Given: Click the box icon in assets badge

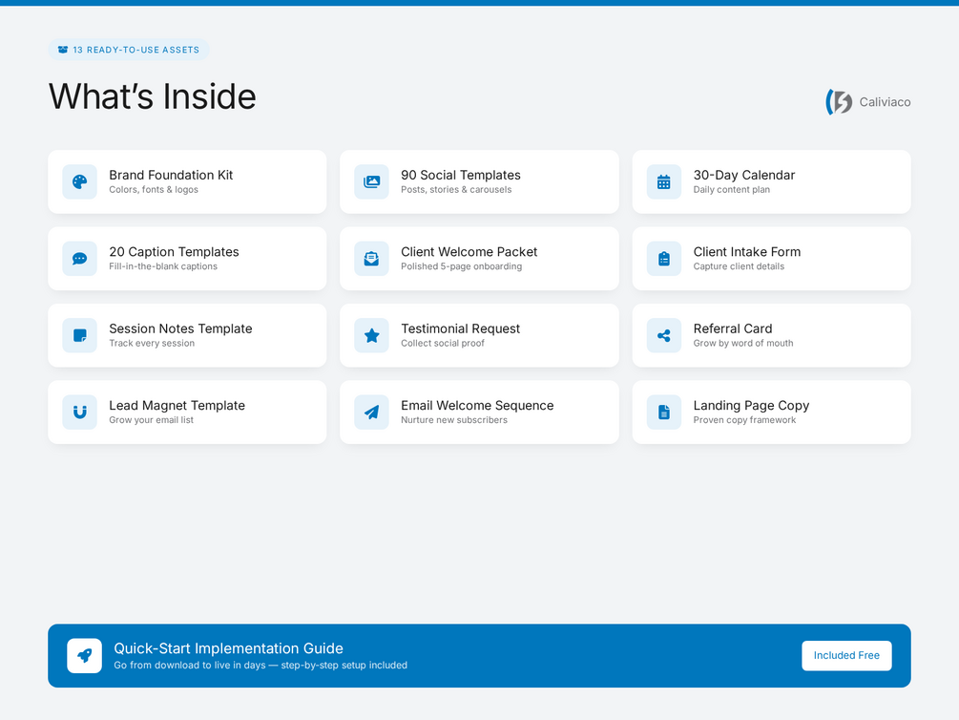Looking at the screenshot, I should 62,50.
